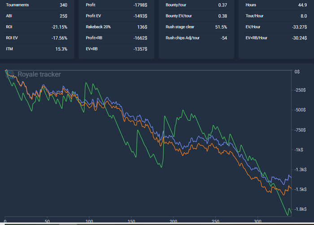This screenshot has width=314, height=225.
Task: Click the -250$ y-axis label
Action: point(300,90)
